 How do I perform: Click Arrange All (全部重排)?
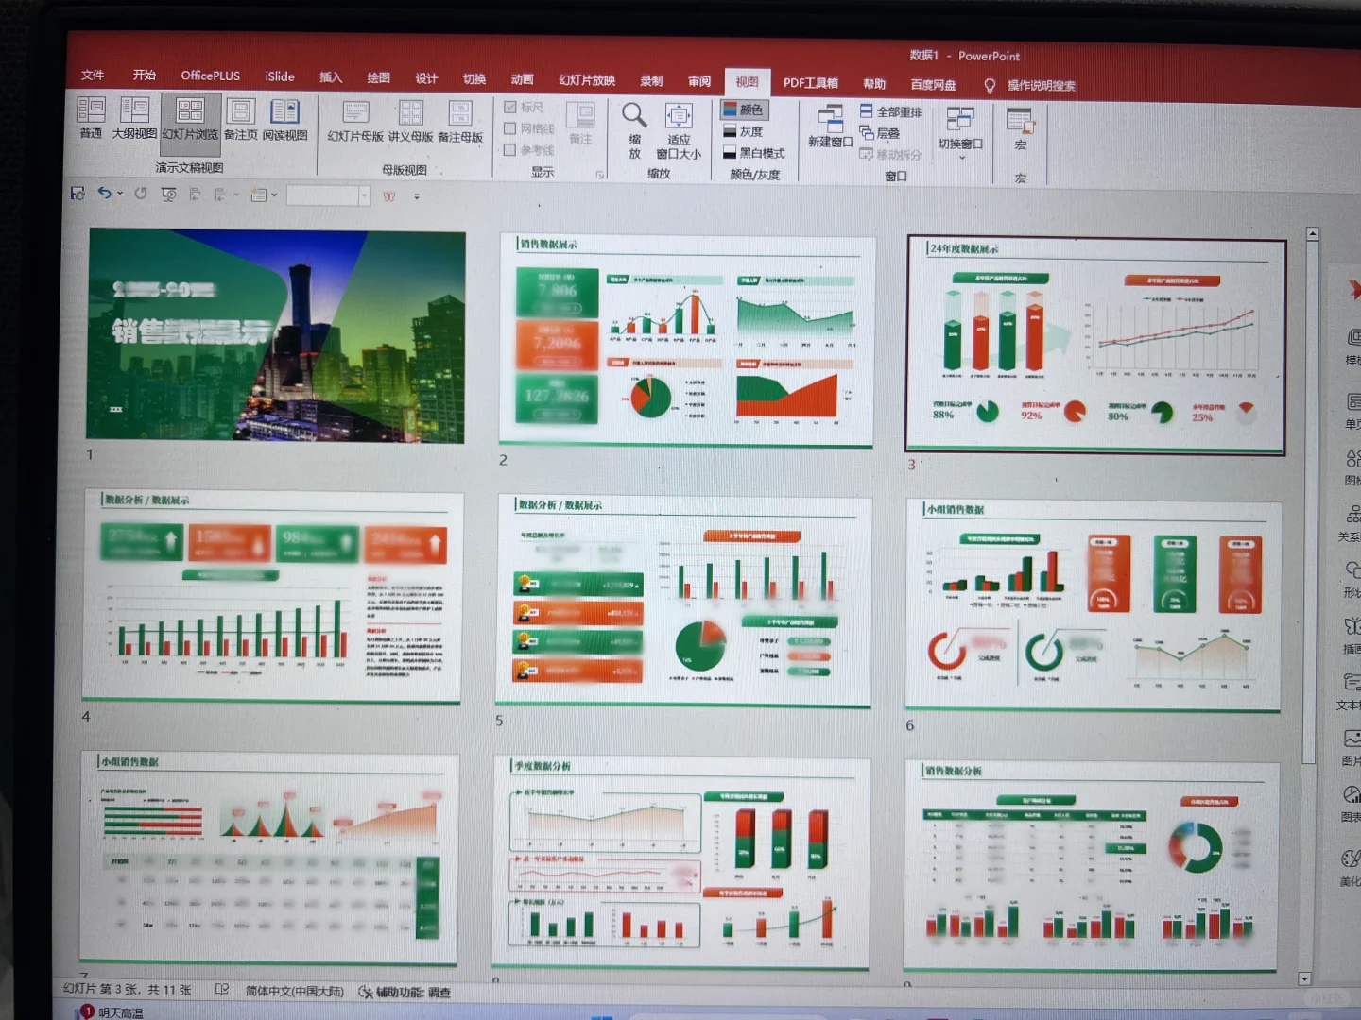(x=890, y=111)
